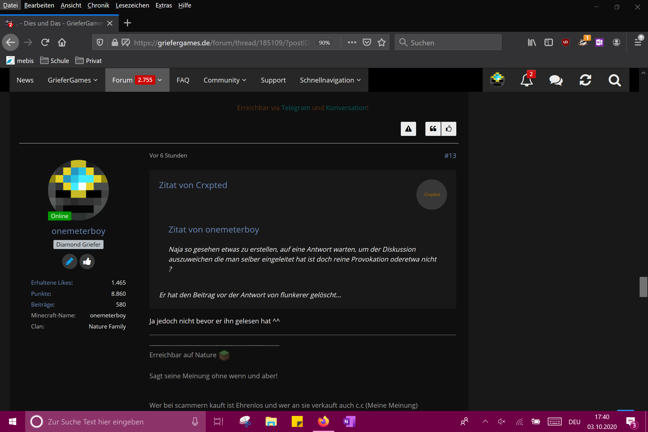Viewport: 648px width, 432px height.
Task: Bookmark this page with the star icon
Action: pyautogui.click(x=382, y=43)
